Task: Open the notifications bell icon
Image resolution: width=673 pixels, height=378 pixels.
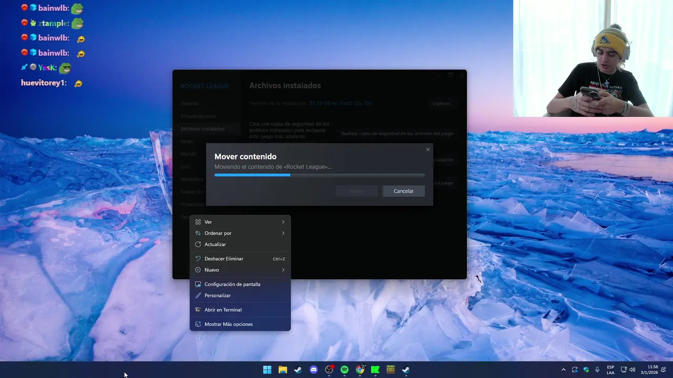Action: (664, 370)
